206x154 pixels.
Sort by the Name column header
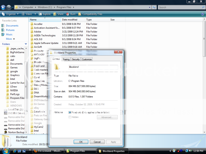click(45, 20)
